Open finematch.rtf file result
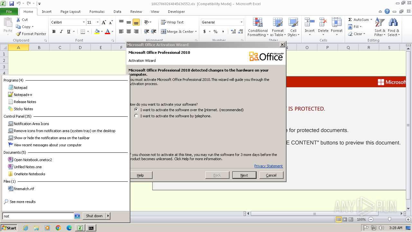This screenshot has width=412, height=232. click(24, 189)
